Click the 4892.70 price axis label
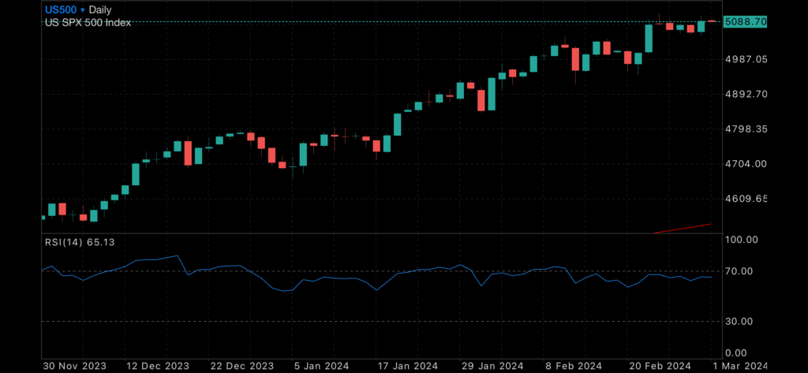 746,95
